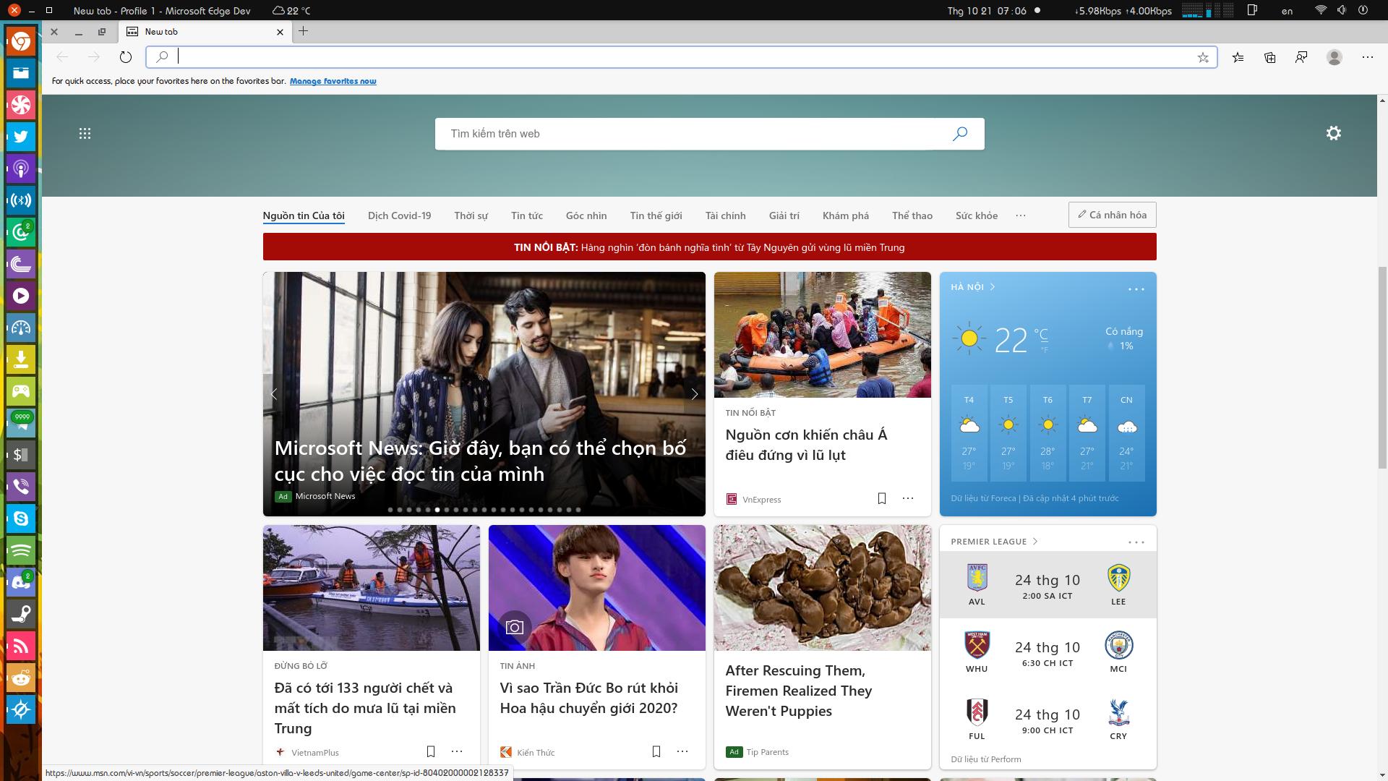Open the game controller app in dock
This screenshot has width=1388, height=781.
click(21, 391)
